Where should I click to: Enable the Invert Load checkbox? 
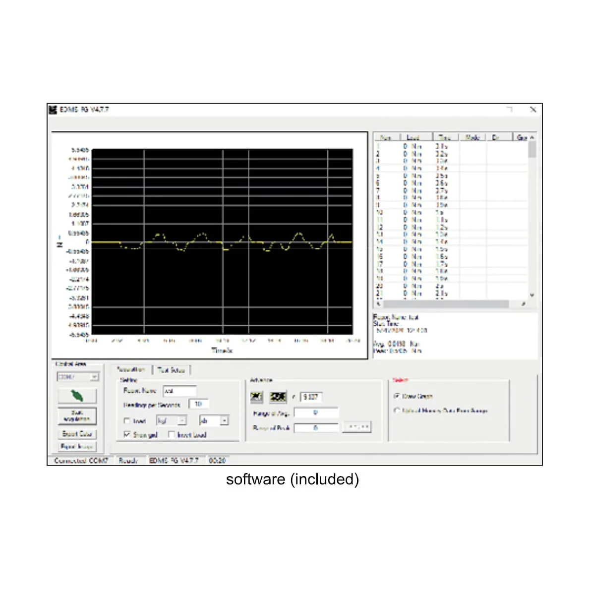(171, 435)
